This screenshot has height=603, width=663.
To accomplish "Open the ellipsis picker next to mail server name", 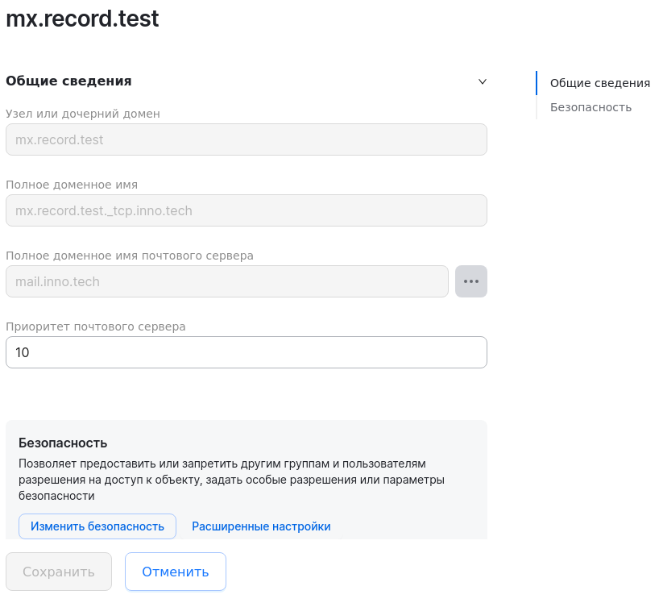I will pyautogui.click(x=470, y=281).
